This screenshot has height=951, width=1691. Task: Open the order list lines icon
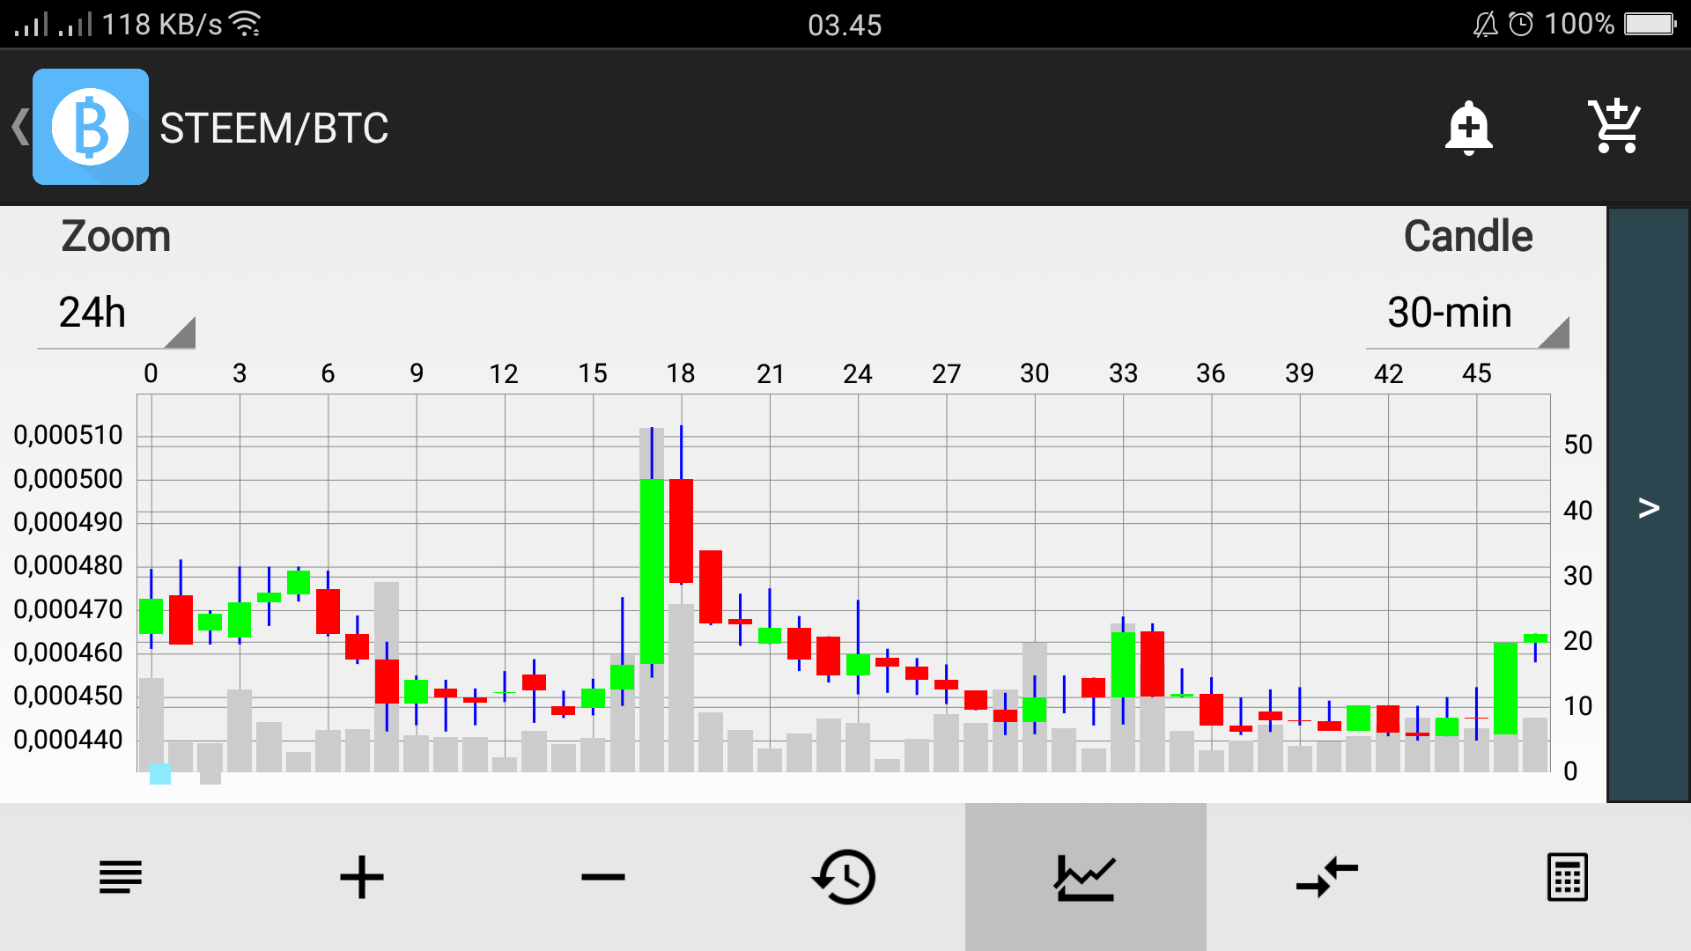click(121, 877)
